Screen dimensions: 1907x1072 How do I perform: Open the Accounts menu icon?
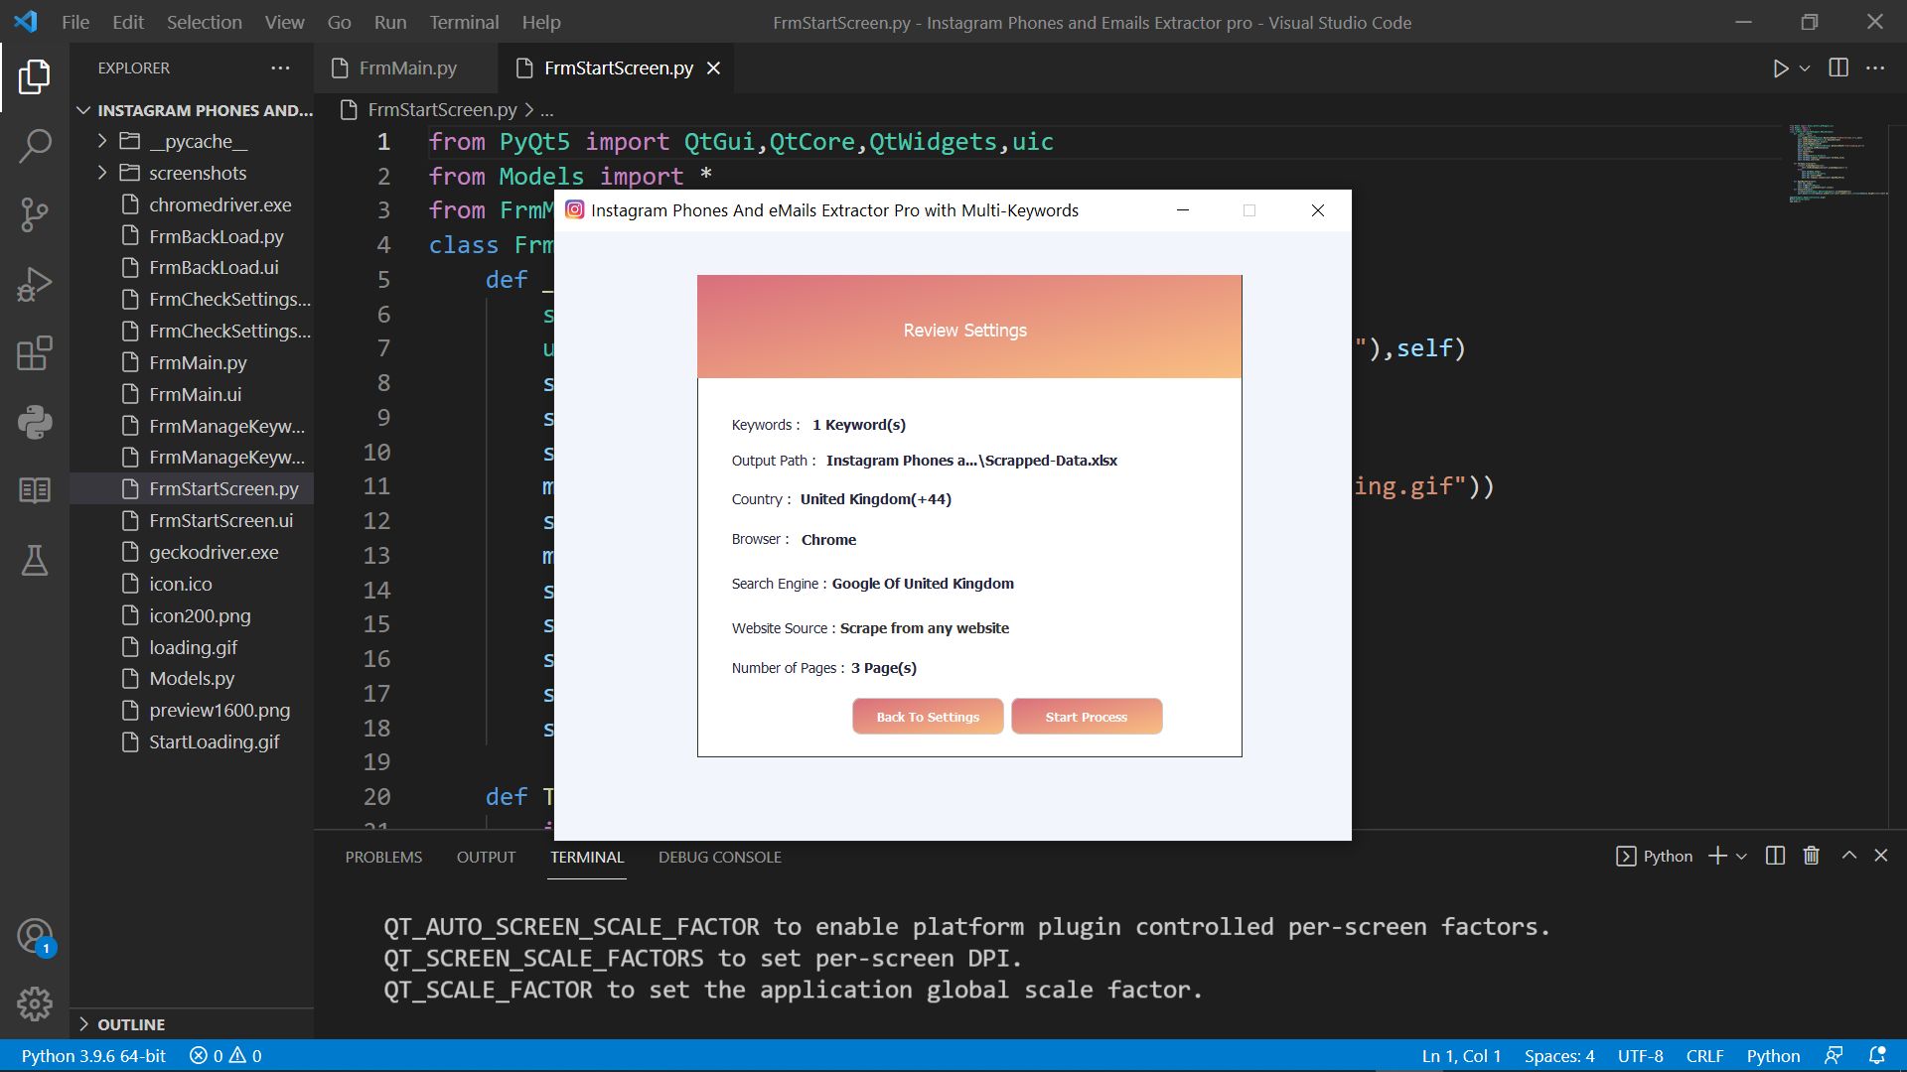[35, 936]
